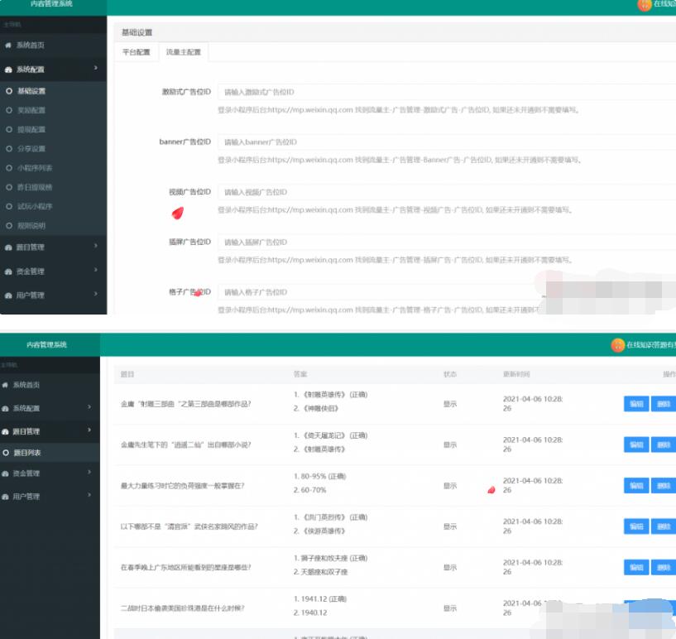Open 题目管理 via its sidebar icon
This screenshot has height=639, width=676.
point(10,248)
